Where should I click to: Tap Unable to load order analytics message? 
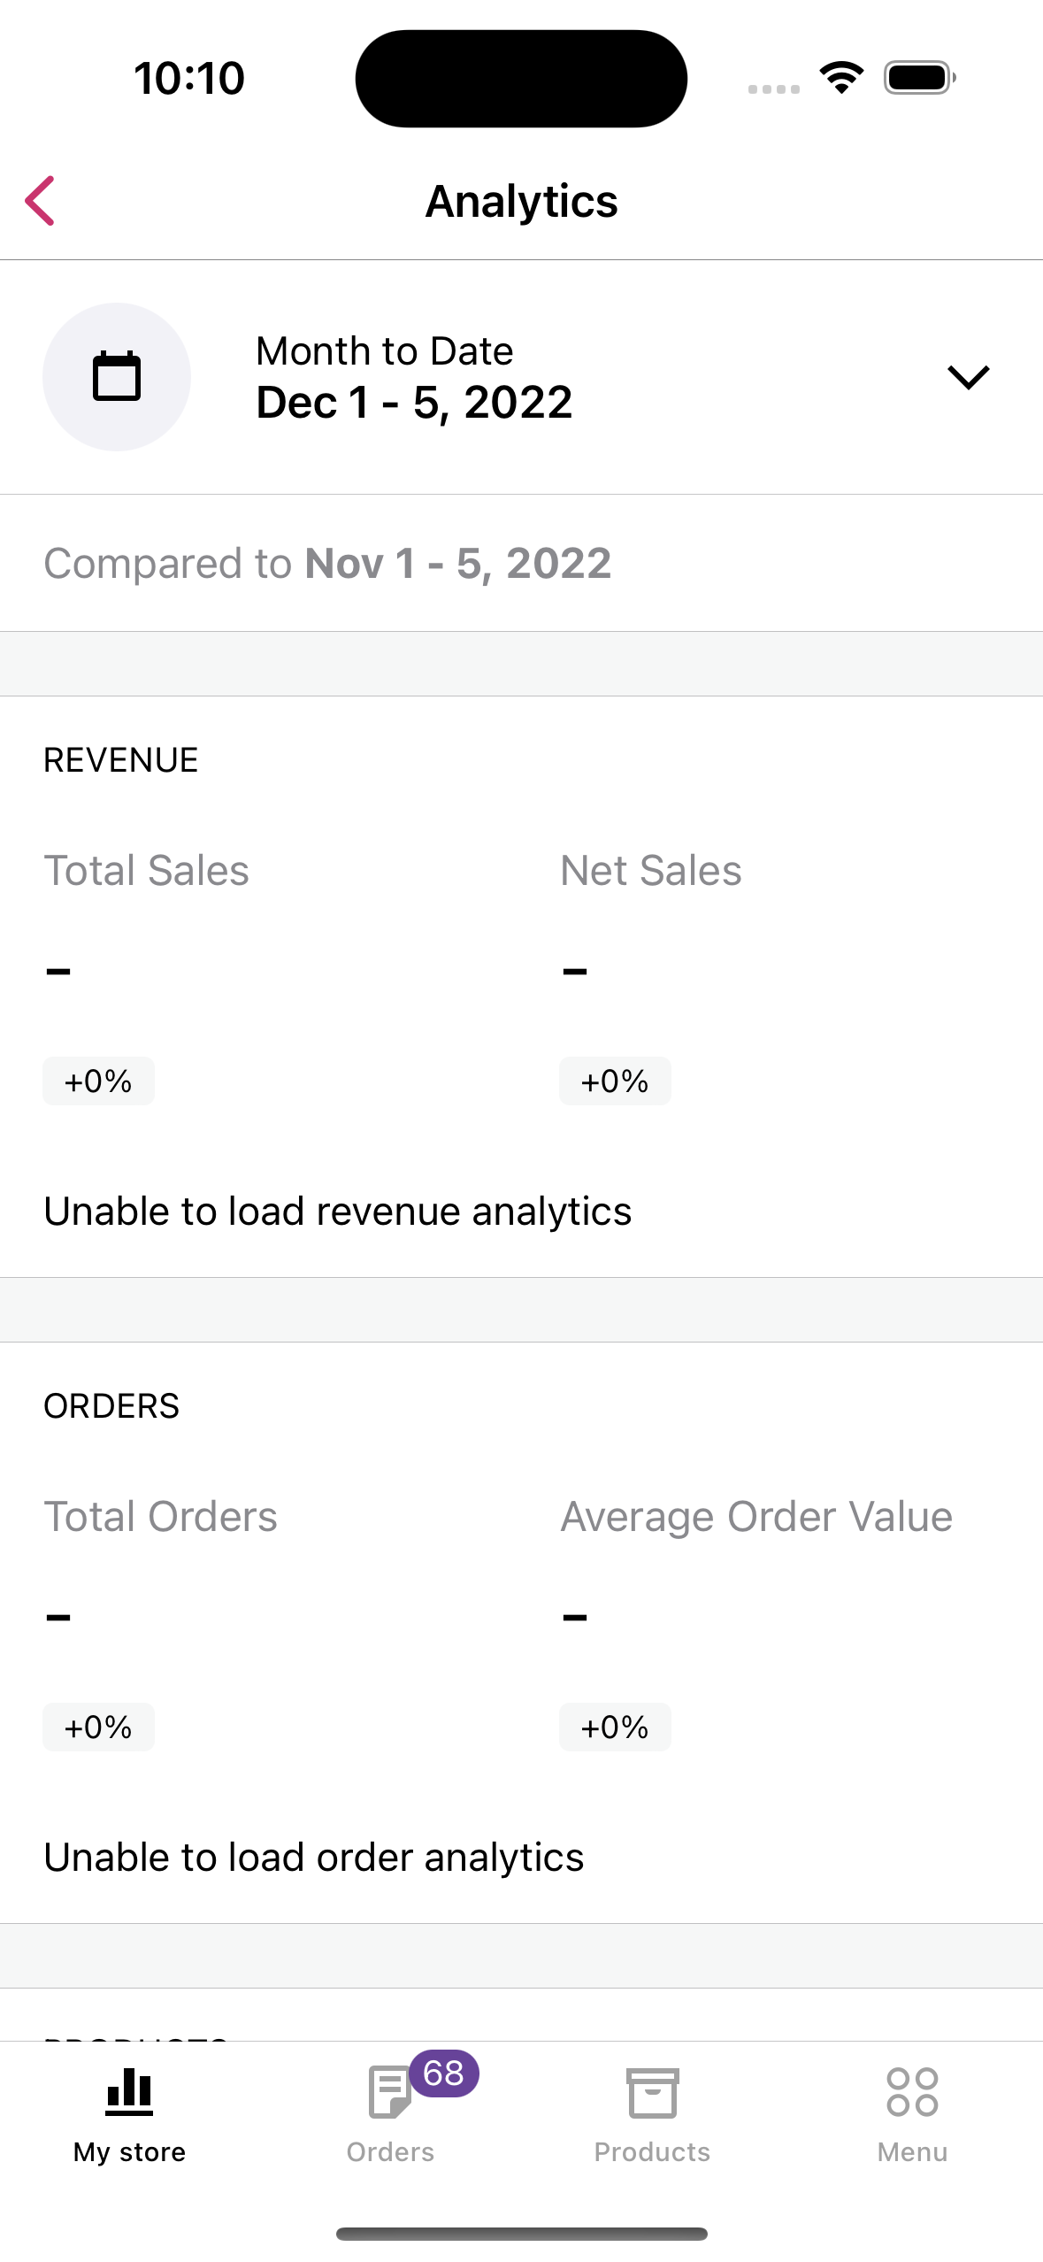click(314, 1858)
